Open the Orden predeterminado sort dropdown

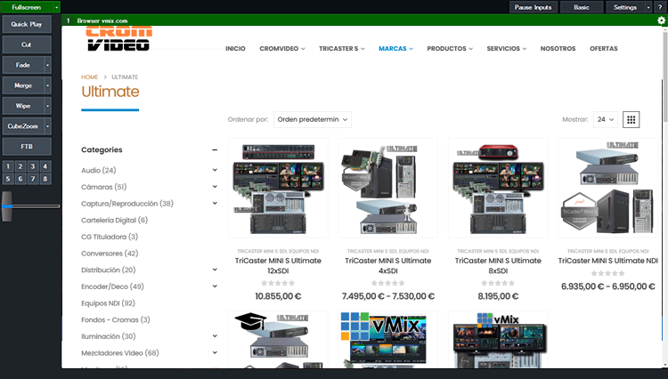pos(313,119)
